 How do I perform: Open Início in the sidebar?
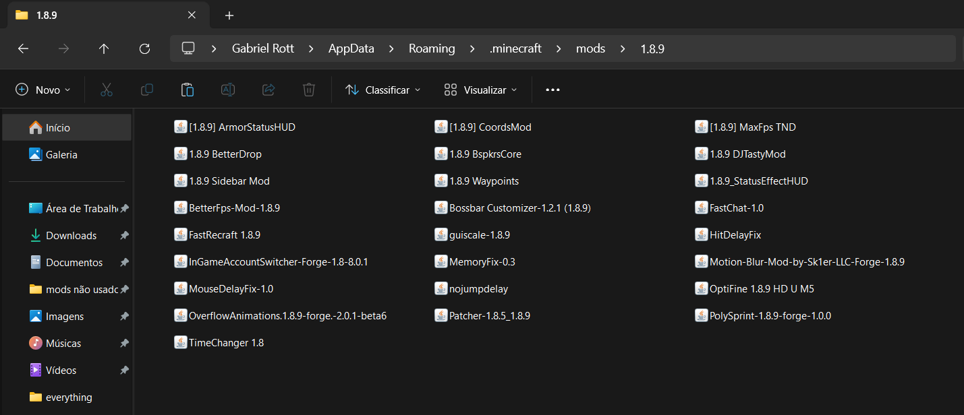point(67,127)
